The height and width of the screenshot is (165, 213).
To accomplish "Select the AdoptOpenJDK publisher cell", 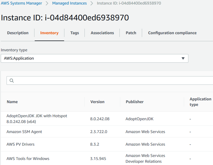I will tap(140, 119).
